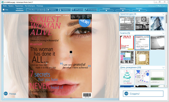The height and width of the screenshot is (102, 169).
Task: Collapse the Архитектура category
Action: [x=163, y=14]
